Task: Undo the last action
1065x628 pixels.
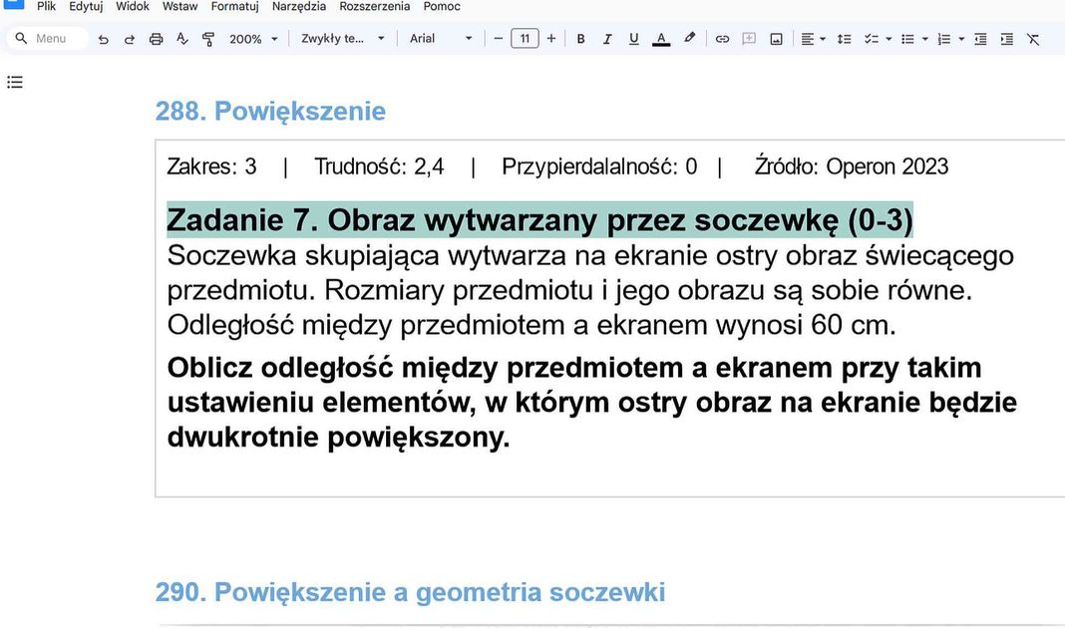Action: click(x=103, y=38)
